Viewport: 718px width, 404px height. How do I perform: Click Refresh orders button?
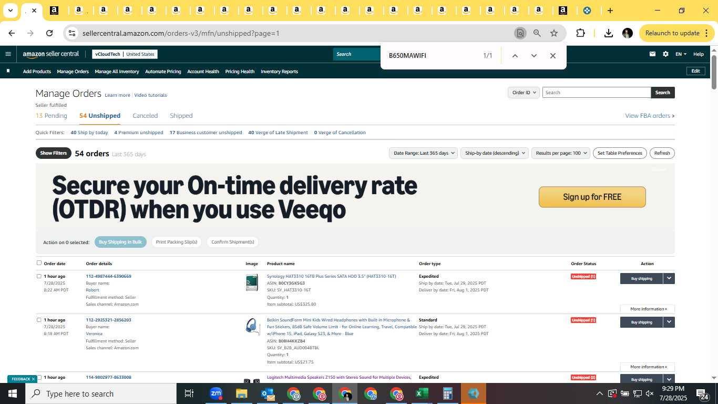coord(662,153)
